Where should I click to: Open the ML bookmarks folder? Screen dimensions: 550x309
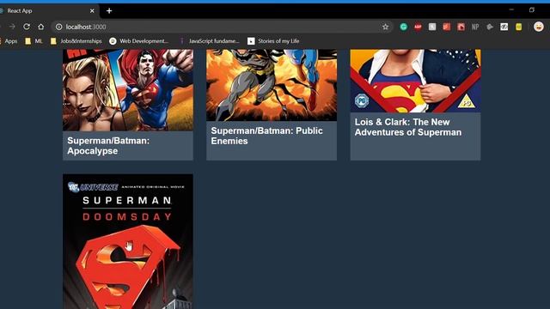click(x=34, y=41)
